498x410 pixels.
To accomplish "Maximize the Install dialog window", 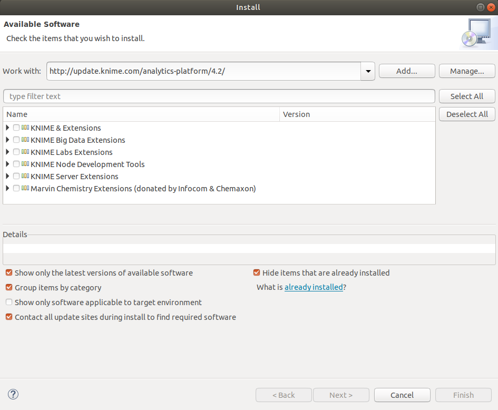I will click(480, 7).
